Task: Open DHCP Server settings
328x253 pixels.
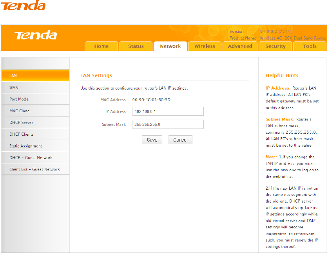Action: [35, 122]
